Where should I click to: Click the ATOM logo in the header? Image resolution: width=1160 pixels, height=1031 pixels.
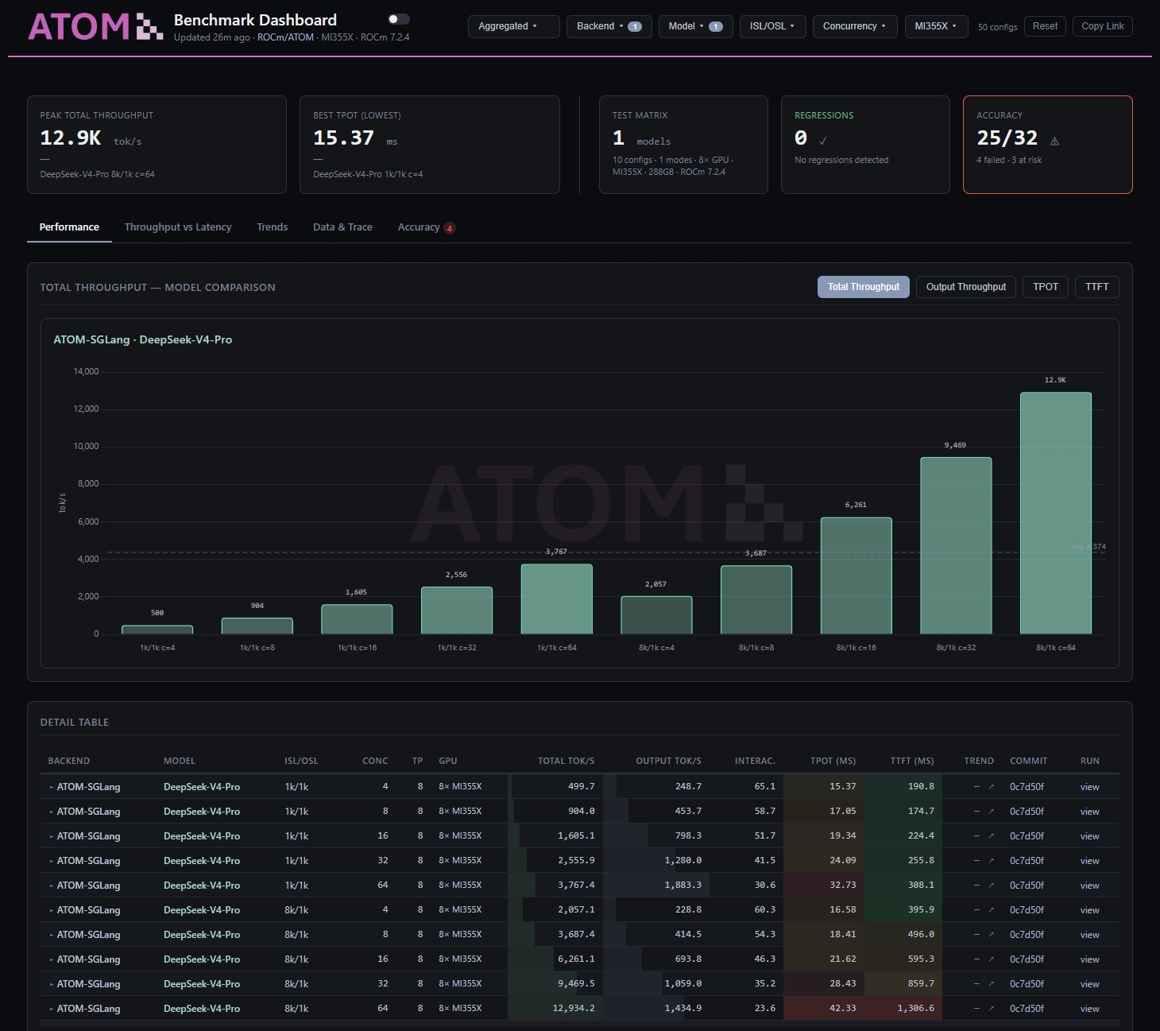click(x=95, y=26)
